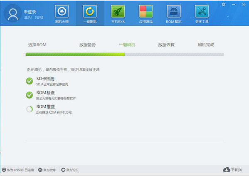The height and width of the screenshot is (176, 249).
Task: Select the 选择ROM step tab
Action: [x=37, y=45]
